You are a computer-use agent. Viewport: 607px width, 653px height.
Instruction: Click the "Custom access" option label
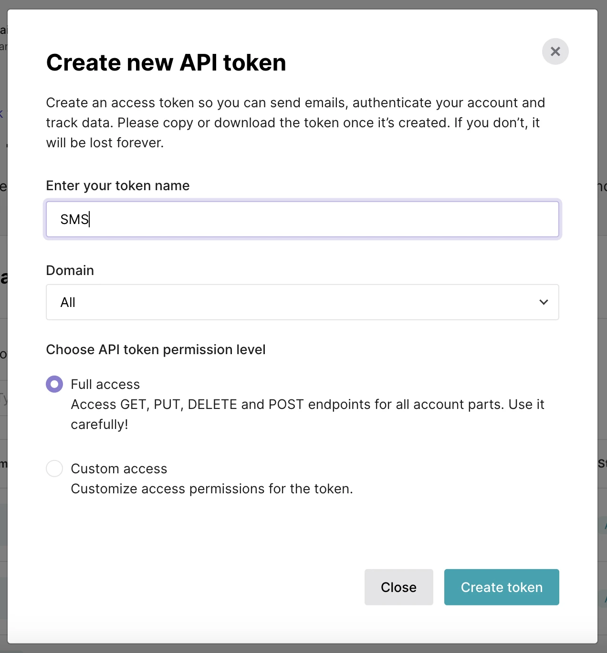coord(119,469)
